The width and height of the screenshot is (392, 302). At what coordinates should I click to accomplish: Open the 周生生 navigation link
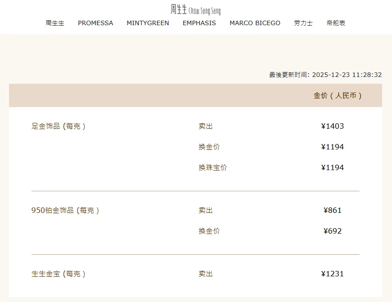[55, 23]
